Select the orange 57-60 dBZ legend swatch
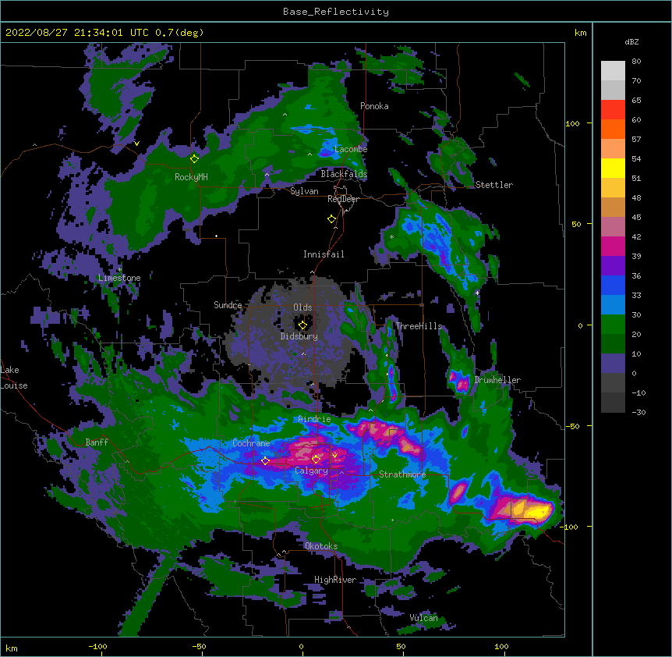672x657 pixels. coord(613,129)
